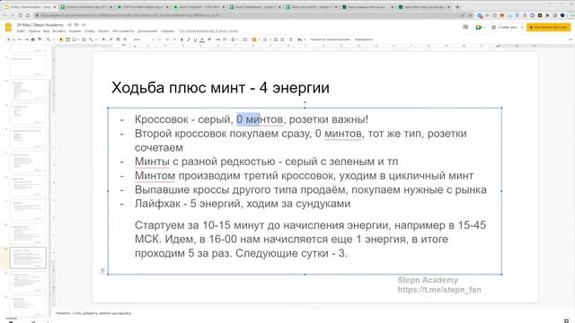Choose the select cursor tool

tap(61, 39)
